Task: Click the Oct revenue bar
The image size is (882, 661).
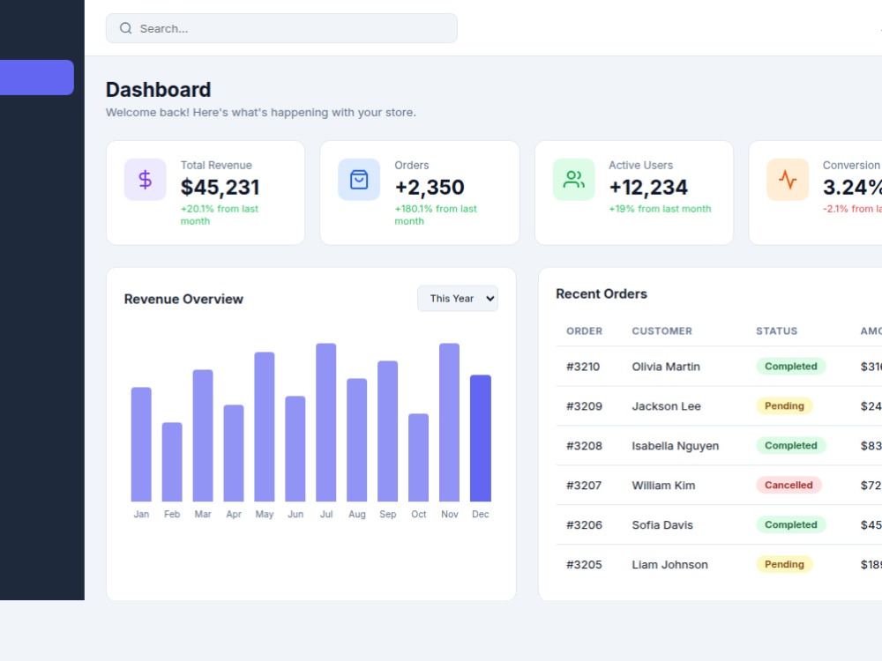Action: tap(418, 457)
